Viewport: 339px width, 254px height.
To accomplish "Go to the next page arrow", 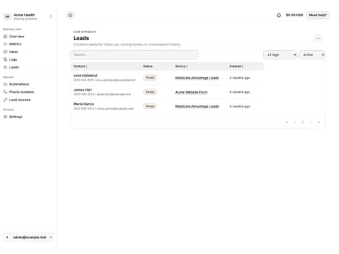I will 311,122.
